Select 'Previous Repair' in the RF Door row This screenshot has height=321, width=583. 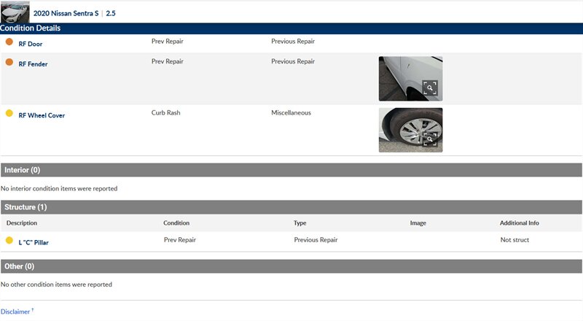point(293,41)
